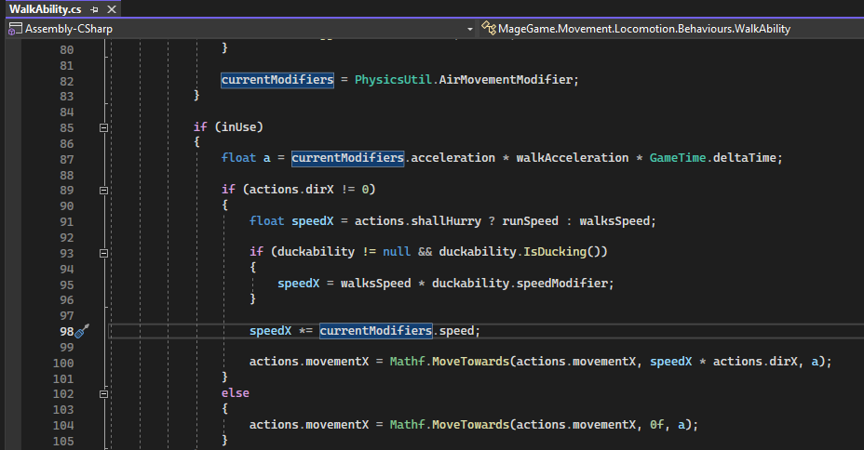Image resolution: width=864 pixels, height=450 pixels.
Task: Close the WalkAbility.cs tab
Action: (x=111, y=8)
